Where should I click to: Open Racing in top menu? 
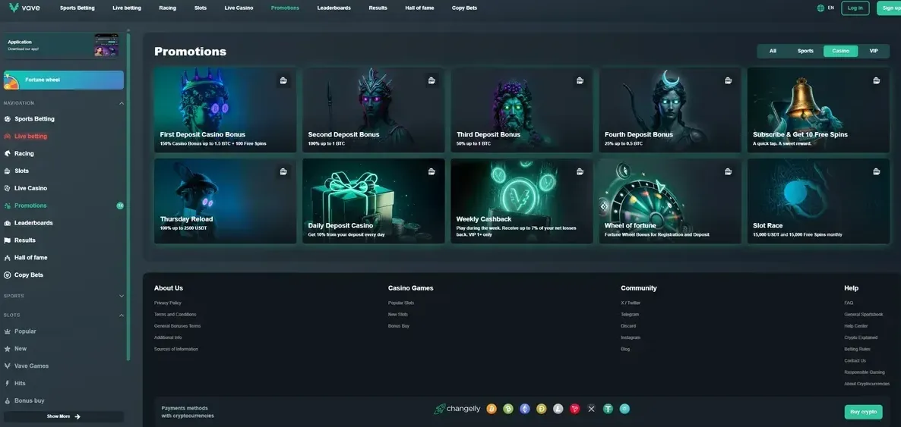point(168,8)
